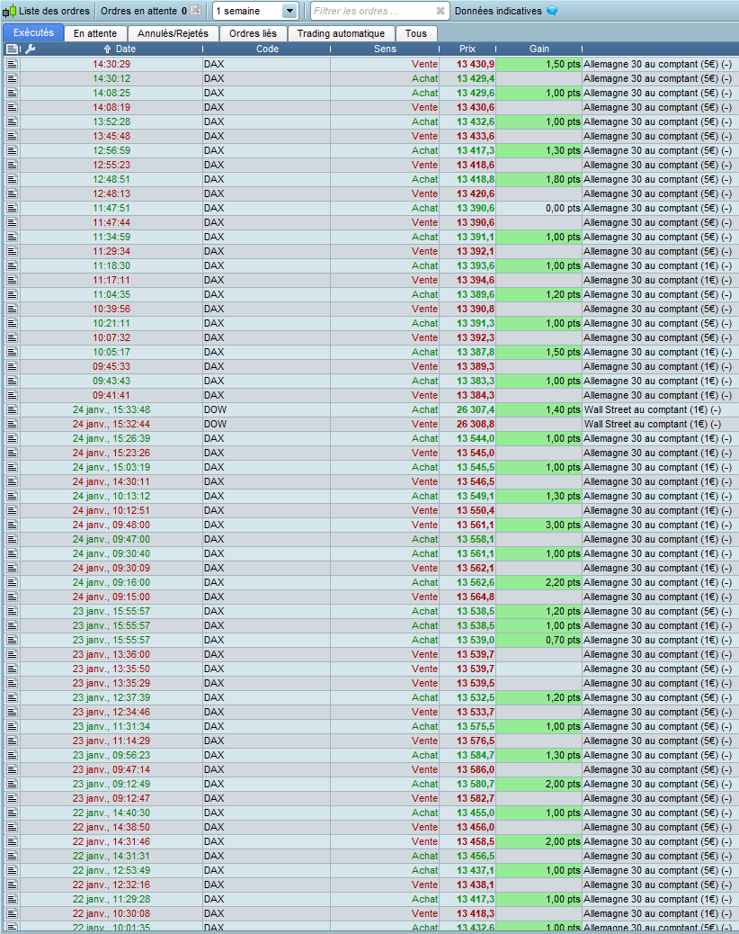Viewport: 739px width, 934px height.
Task: Open details icon for 22 janv. 12:53:49 row
Action: pyautogui.click(x=13, y=870)
